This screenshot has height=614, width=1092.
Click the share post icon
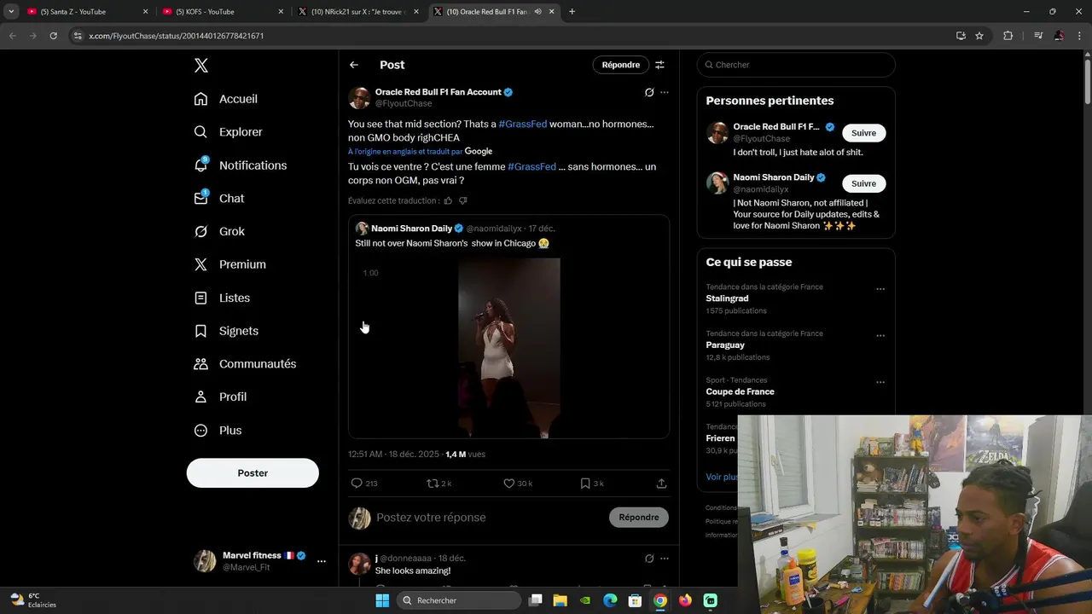click(661, 484)
